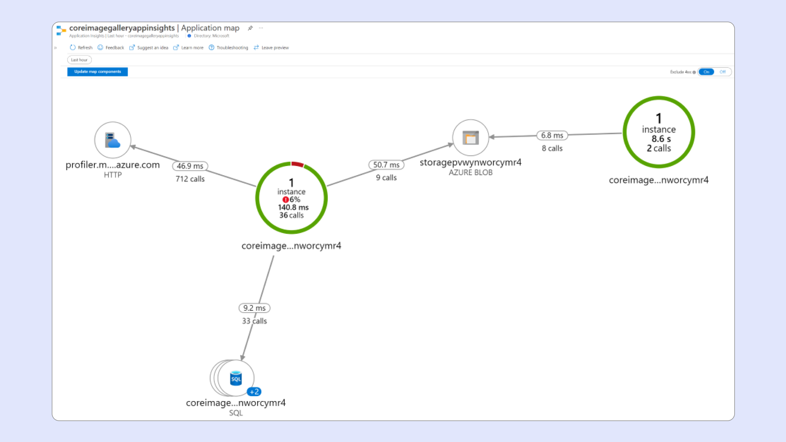Pin the Application map blade
Viewport: 786px width, 442px height.
point(250,28)
